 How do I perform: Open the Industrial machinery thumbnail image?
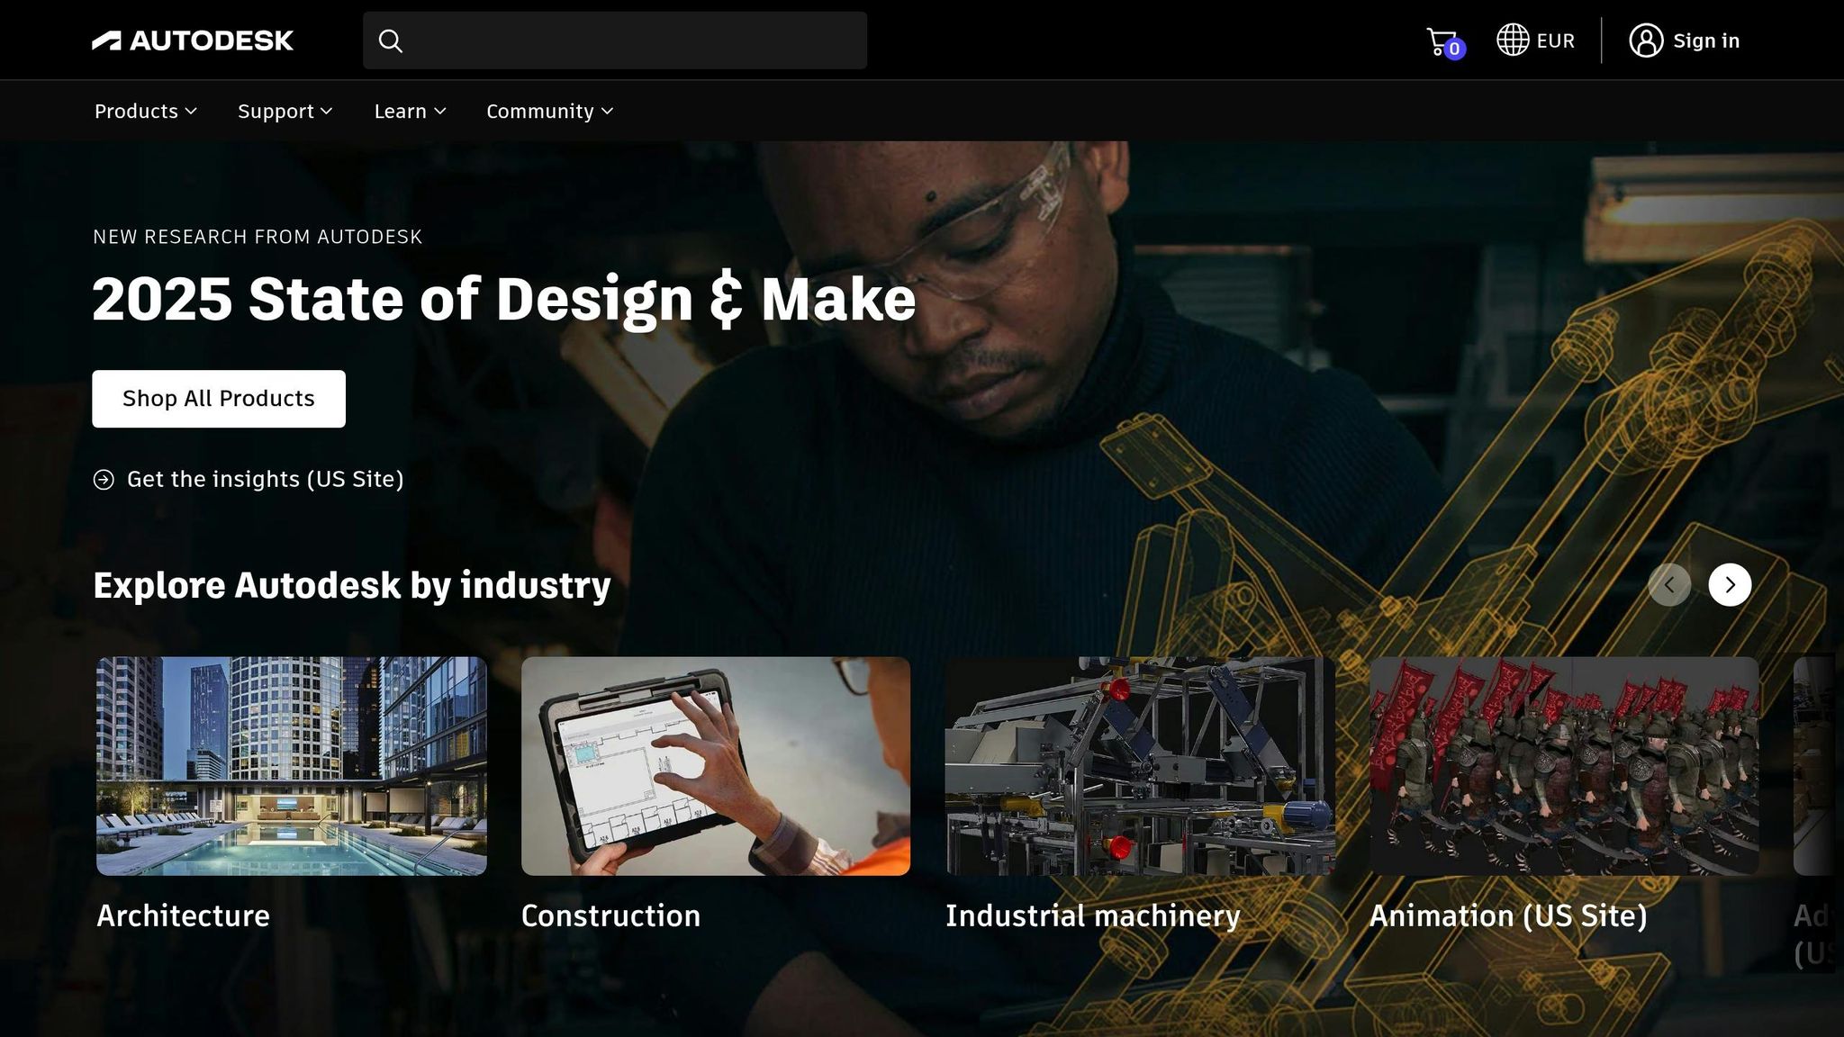coord(1140,766)
